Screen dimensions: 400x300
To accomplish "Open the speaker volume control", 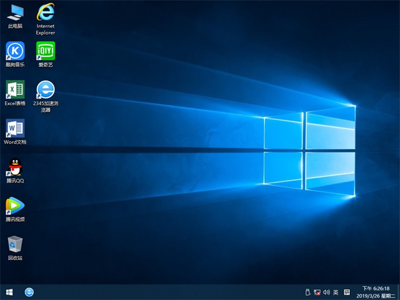I will pyautogui.click(x=326, y=292).
